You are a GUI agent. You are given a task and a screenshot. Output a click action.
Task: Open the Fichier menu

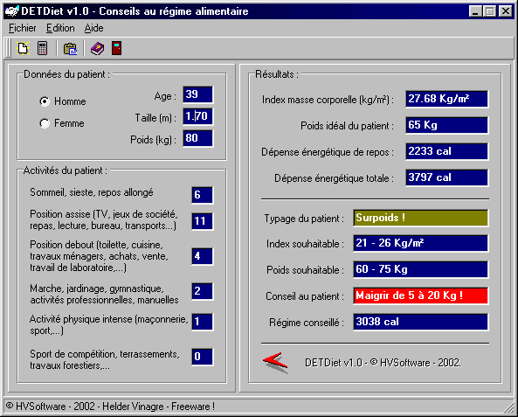pyautogui.click(x=22, y=28)
